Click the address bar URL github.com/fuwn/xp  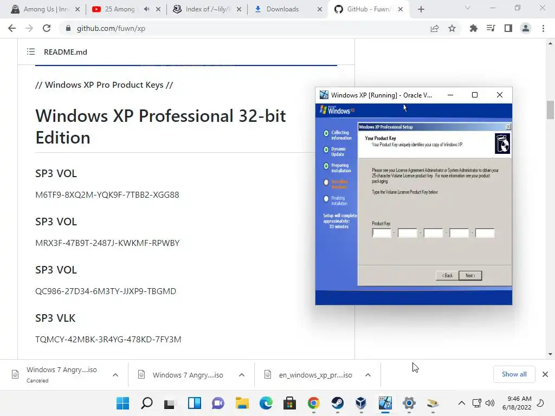111,28
